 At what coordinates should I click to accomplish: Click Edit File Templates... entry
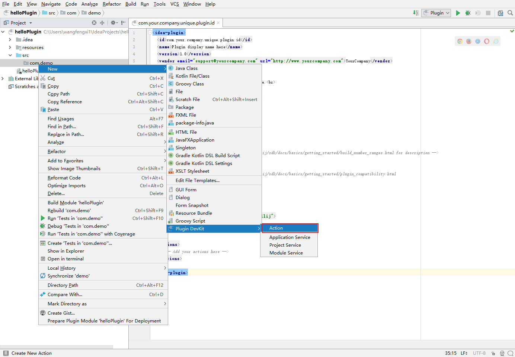(214, 180)
